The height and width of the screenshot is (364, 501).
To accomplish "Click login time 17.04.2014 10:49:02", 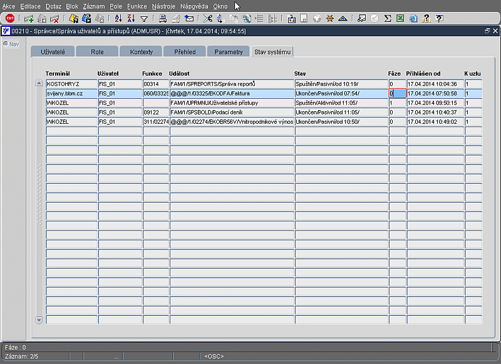I will click(435, 121).
